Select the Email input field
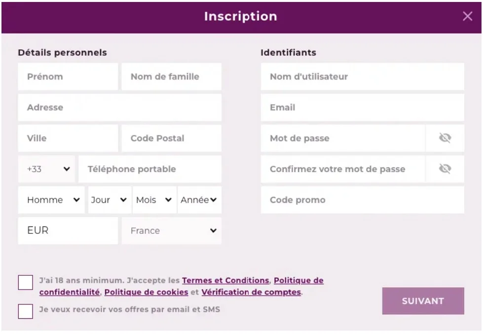Viewport: 483px width, 334px height. pyautogui.click(x=362, y=107)
